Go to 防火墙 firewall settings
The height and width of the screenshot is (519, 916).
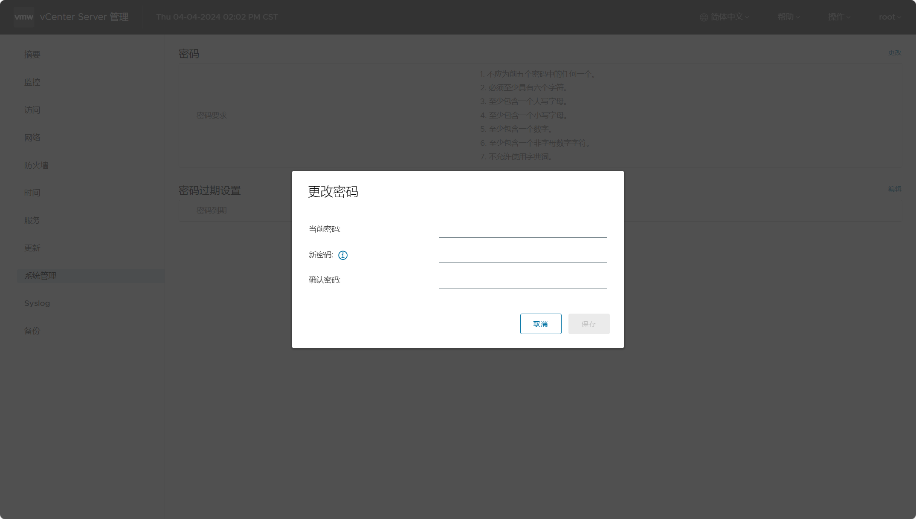tap(36, 165)
